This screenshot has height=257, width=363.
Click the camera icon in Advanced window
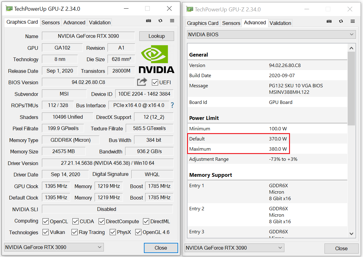(329, 22)
